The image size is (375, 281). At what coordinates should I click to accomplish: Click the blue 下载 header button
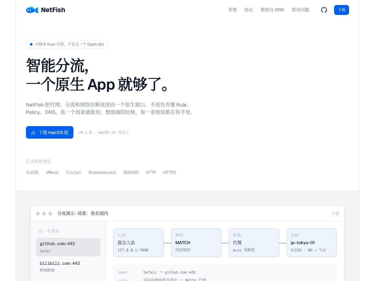point(342,10)
